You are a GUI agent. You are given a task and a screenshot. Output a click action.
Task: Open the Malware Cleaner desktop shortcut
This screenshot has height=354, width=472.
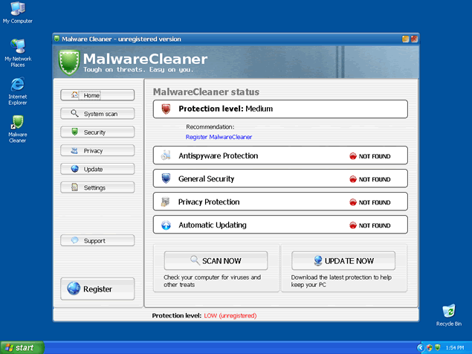17,123
